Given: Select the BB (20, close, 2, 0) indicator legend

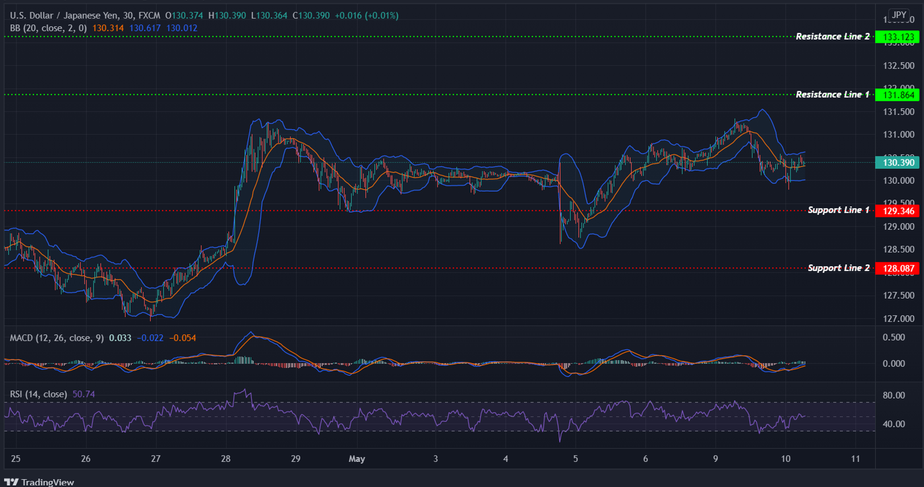Looking at the screenshot, I should (47, 28).
